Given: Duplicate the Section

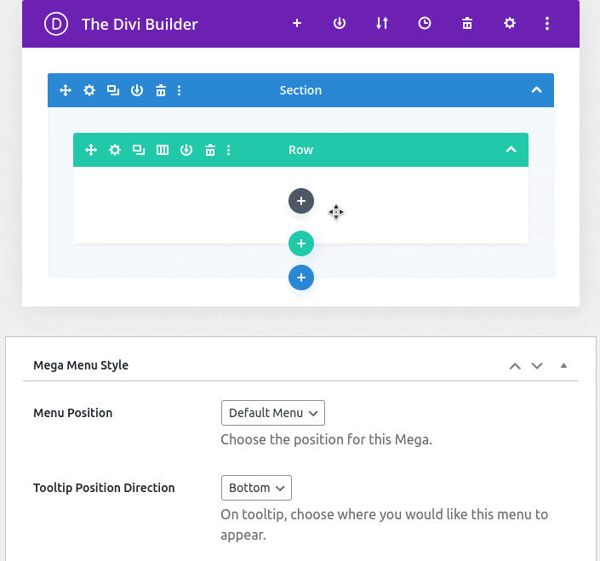Looking at the screenshot, I should tap(113, 90).
